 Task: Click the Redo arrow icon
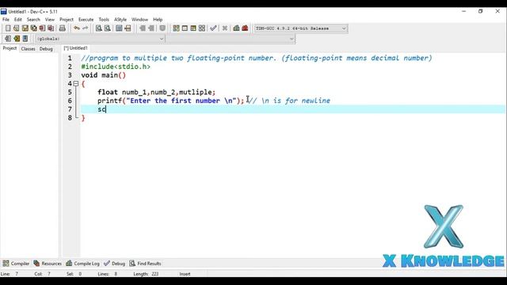tap(85, 28)
